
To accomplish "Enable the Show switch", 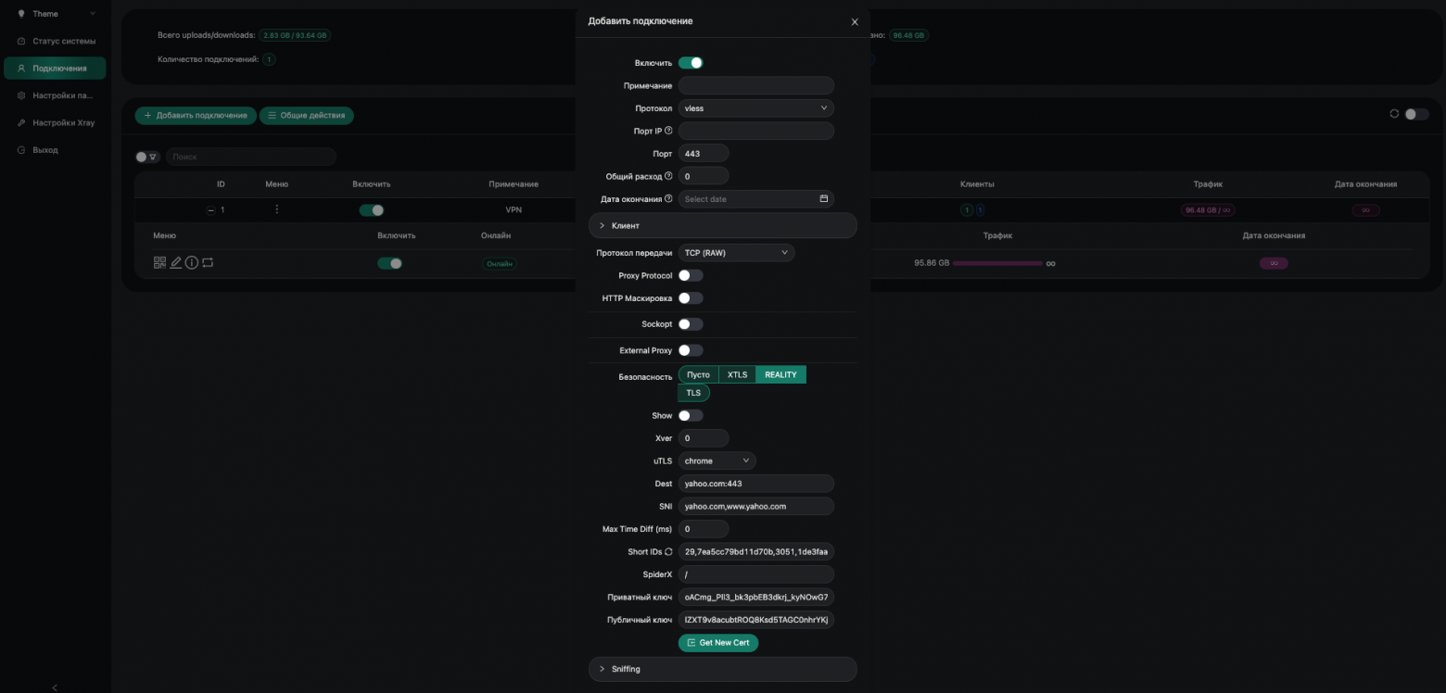I will [691, 415].
